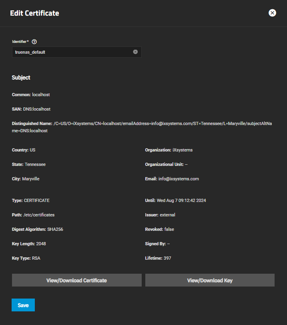The image size is (287, 325).
Task: Clear the Identifier field with the X icon
Action: tap(135, 52)
